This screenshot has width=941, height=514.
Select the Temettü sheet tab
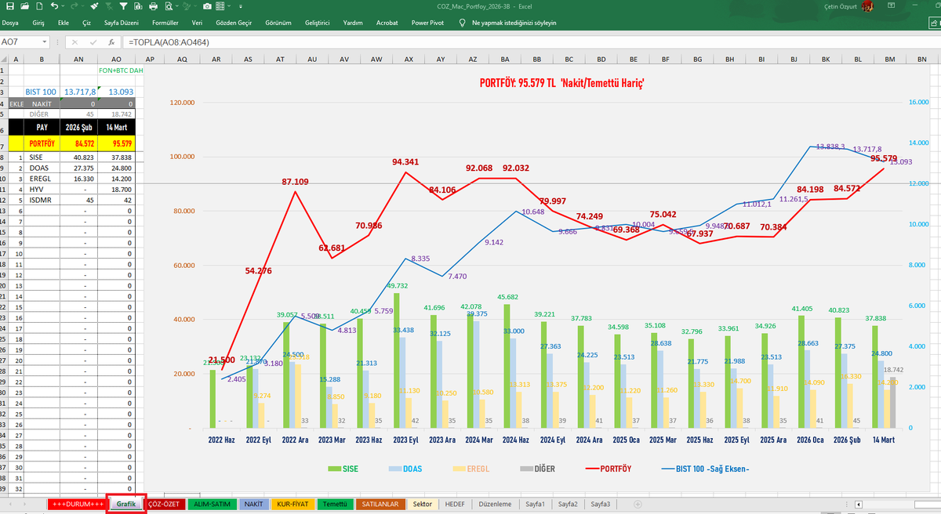point(335,505)
